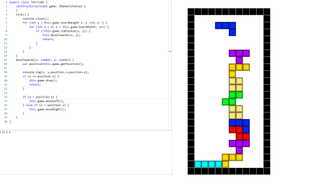
Task: Click the this.moveTowards(x, y) call
Action: pyautogui.click(x=61, y=35)
